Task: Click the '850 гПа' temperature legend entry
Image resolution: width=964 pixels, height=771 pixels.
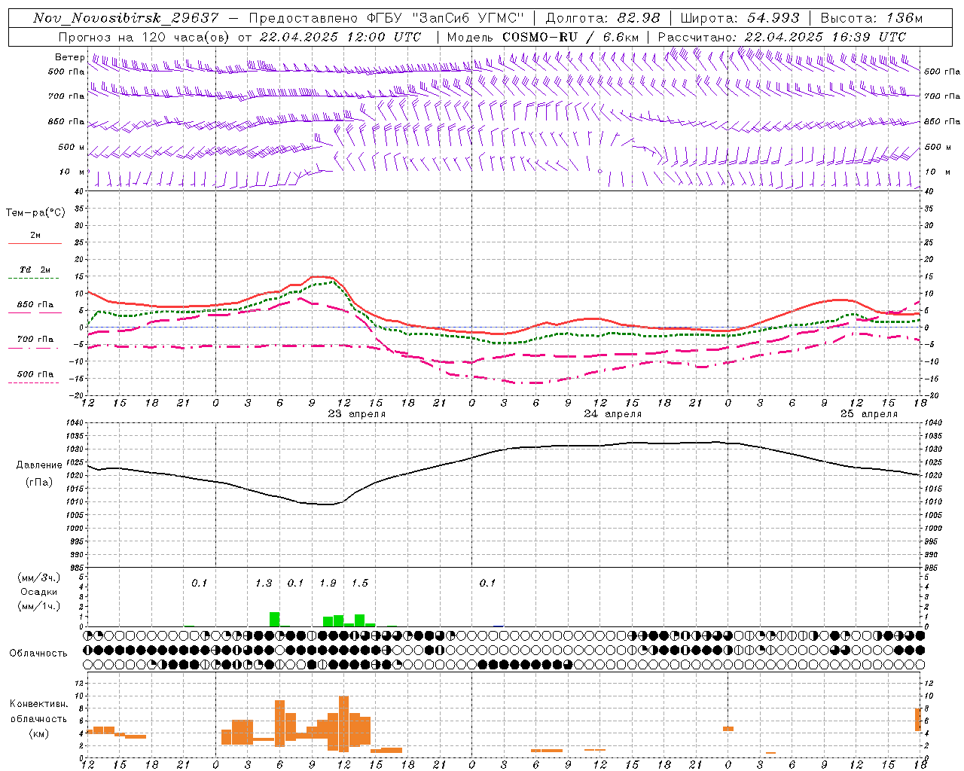Action: click(x=35, y=305)
